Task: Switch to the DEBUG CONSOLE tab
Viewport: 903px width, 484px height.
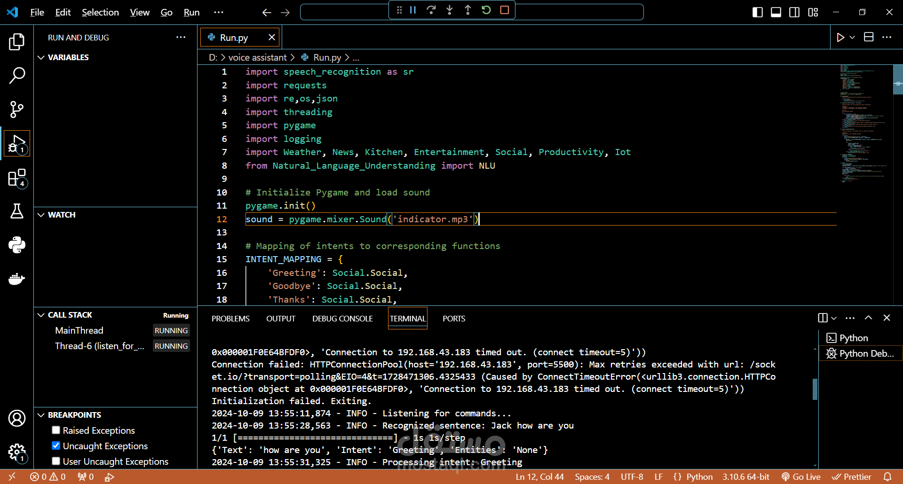Action: (x=342, y=319)
